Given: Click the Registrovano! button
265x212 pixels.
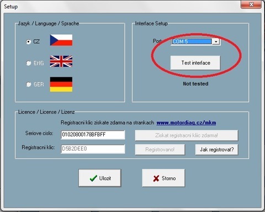Looking at the screenshot, I should pyautogui.click(x=160, y=150).
